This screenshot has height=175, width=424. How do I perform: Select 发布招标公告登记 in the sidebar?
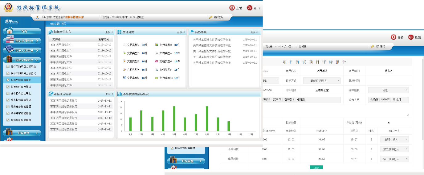point(23,100)
